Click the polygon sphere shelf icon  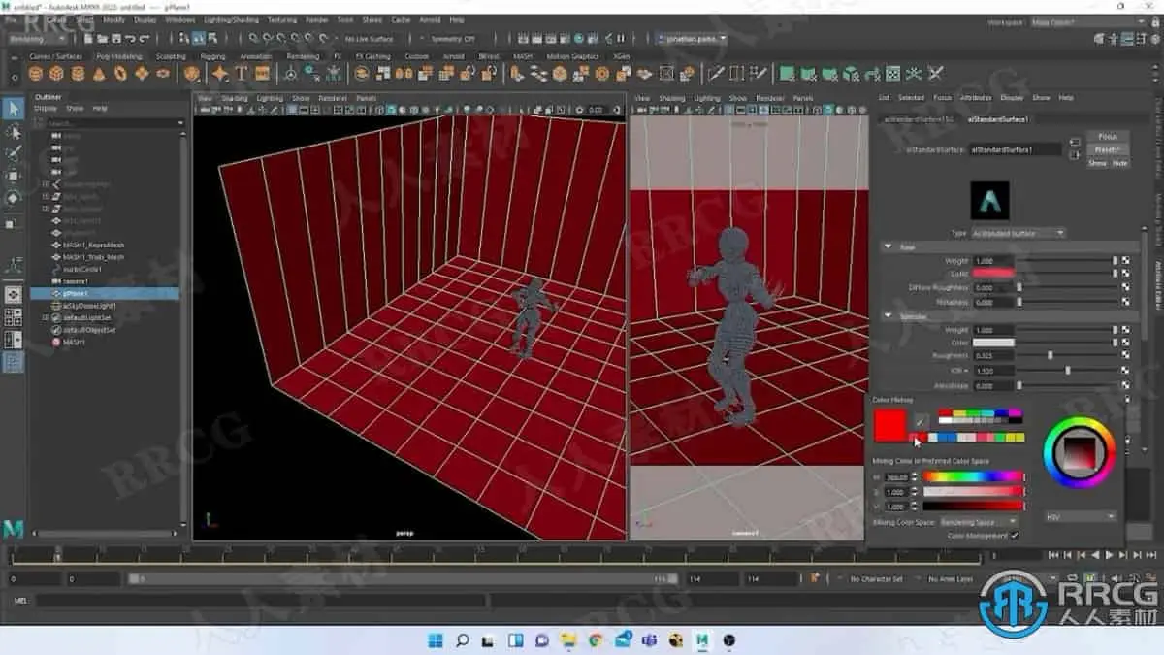pos(36,74)
